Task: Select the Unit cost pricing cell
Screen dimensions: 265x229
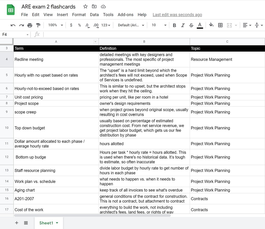Action: 56,97
